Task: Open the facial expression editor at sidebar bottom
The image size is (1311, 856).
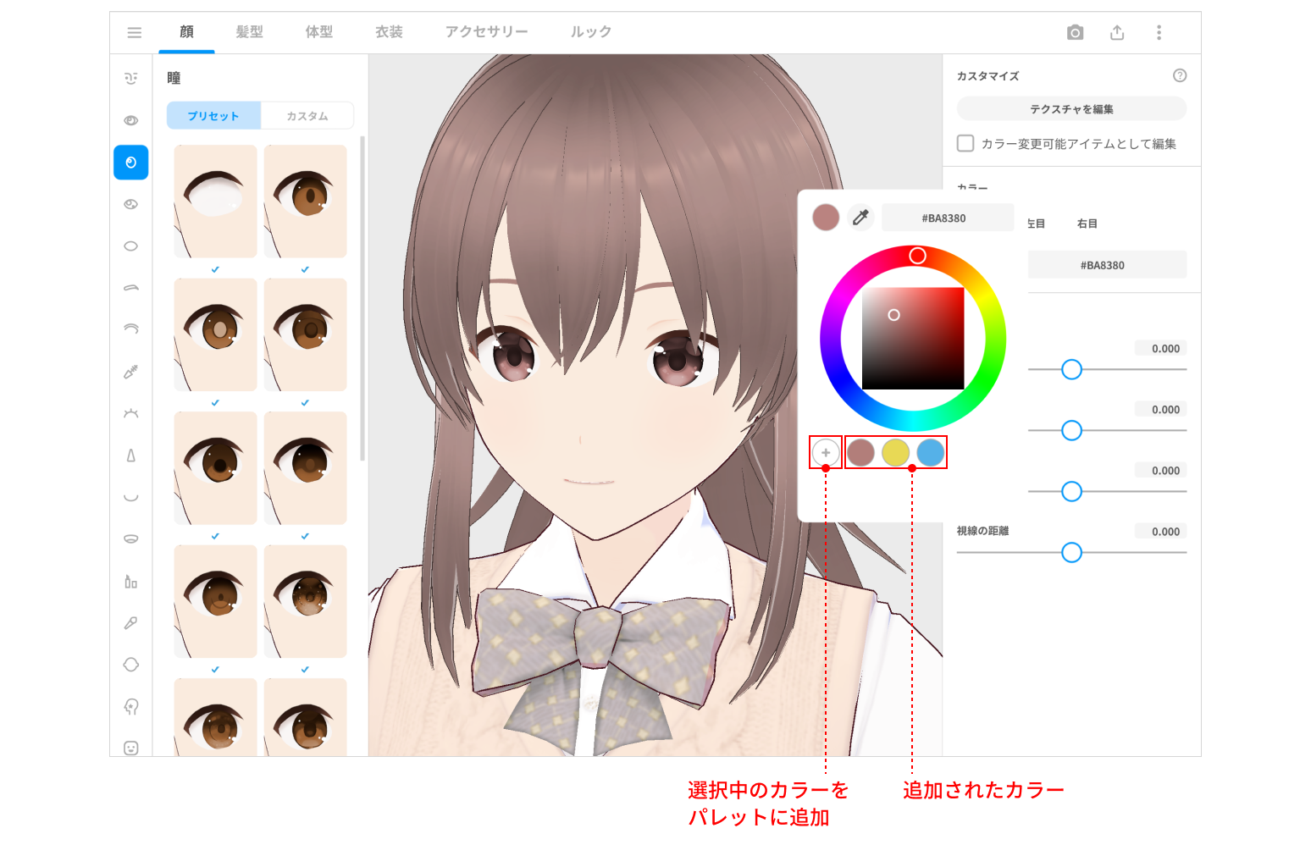Action: (x=130, y=747)
